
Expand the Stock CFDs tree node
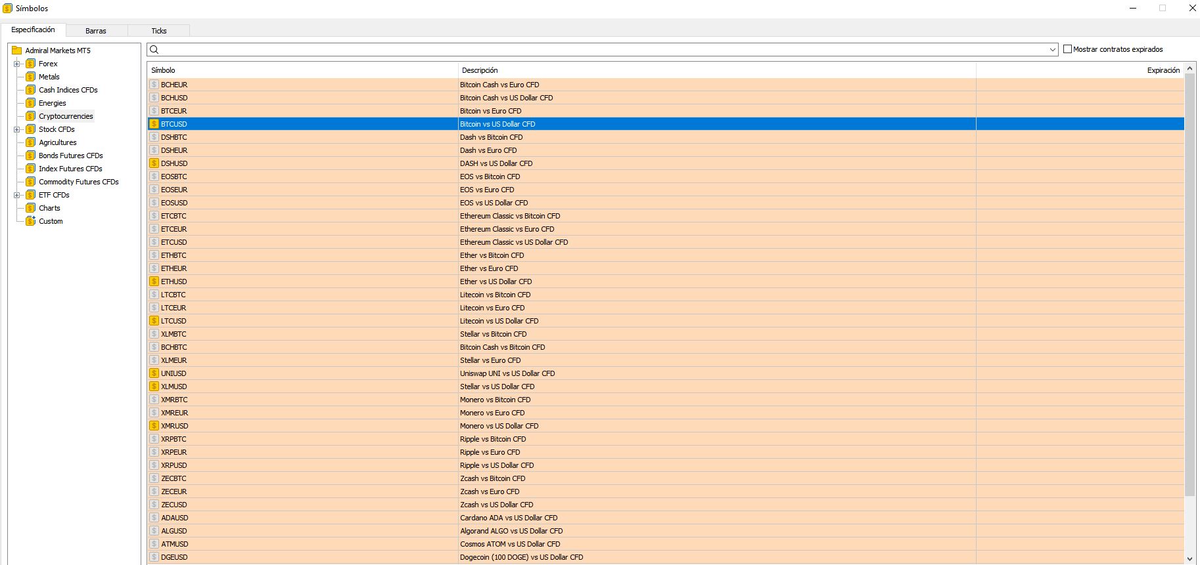[x=17, y=129]
